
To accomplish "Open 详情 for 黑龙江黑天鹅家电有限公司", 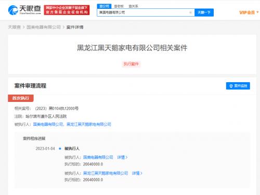I will [137, 173].
